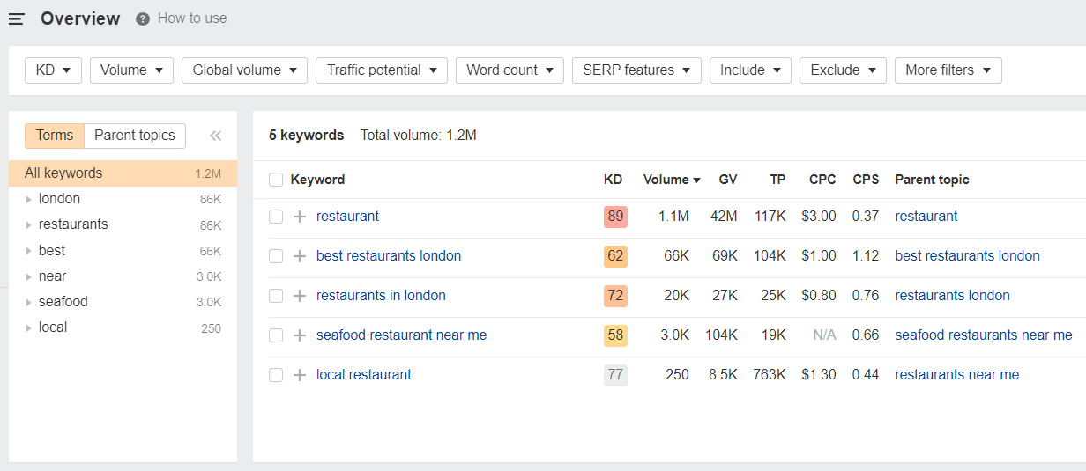The width and height of the screenshot is (1086, 471).
Task: Sort by the Volume column header
Action: (672, 180)
